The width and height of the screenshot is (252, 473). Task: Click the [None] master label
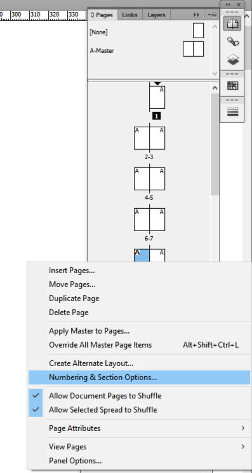point(98,32)
